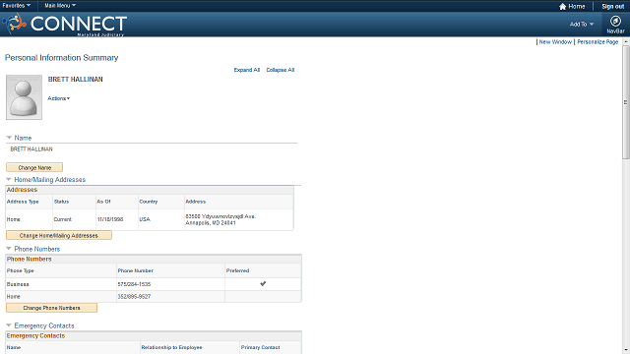Click the Phone Type column header
Viewport: 630px width, 354px height.
(x=20, y=270)
